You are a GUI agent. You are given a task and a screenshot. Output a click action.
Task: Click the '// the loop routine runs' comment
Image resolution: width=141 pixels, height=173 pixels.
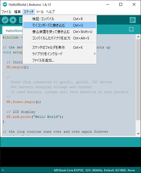55,132
